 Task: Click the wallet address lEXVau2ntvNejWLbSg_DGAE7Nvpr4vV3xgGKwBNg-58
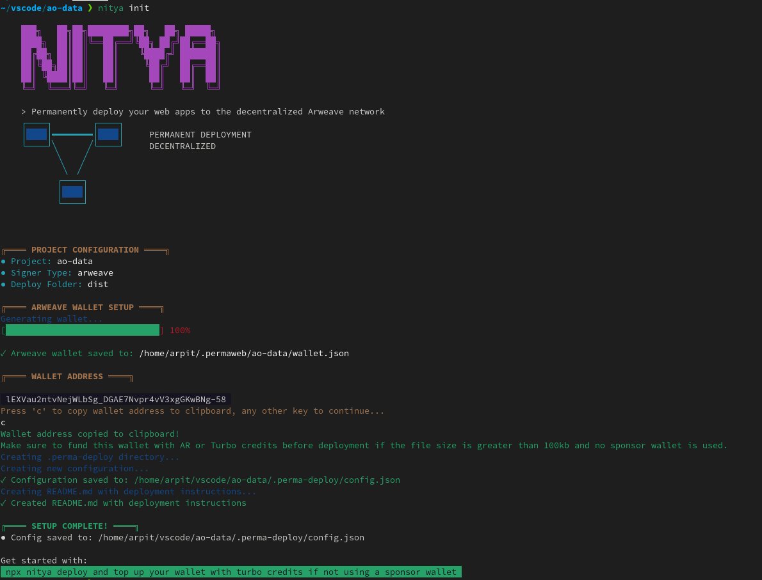point(116,400)
